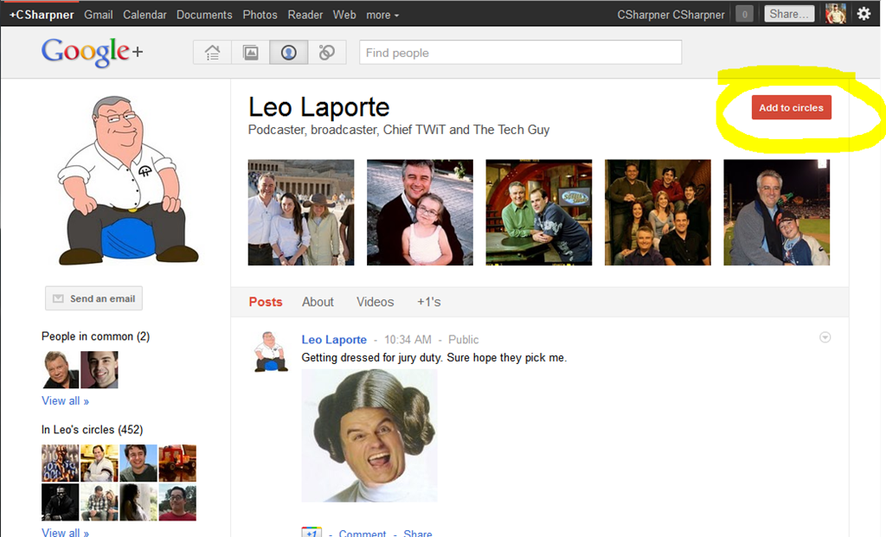
Task: Click second person in People in common
Action: tap(100, 370)
